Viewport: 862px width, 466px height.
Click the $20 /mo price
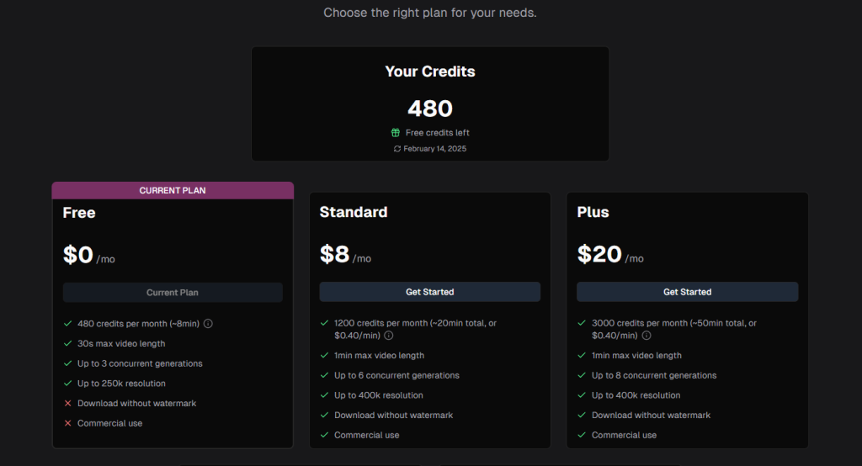(609, 255)
